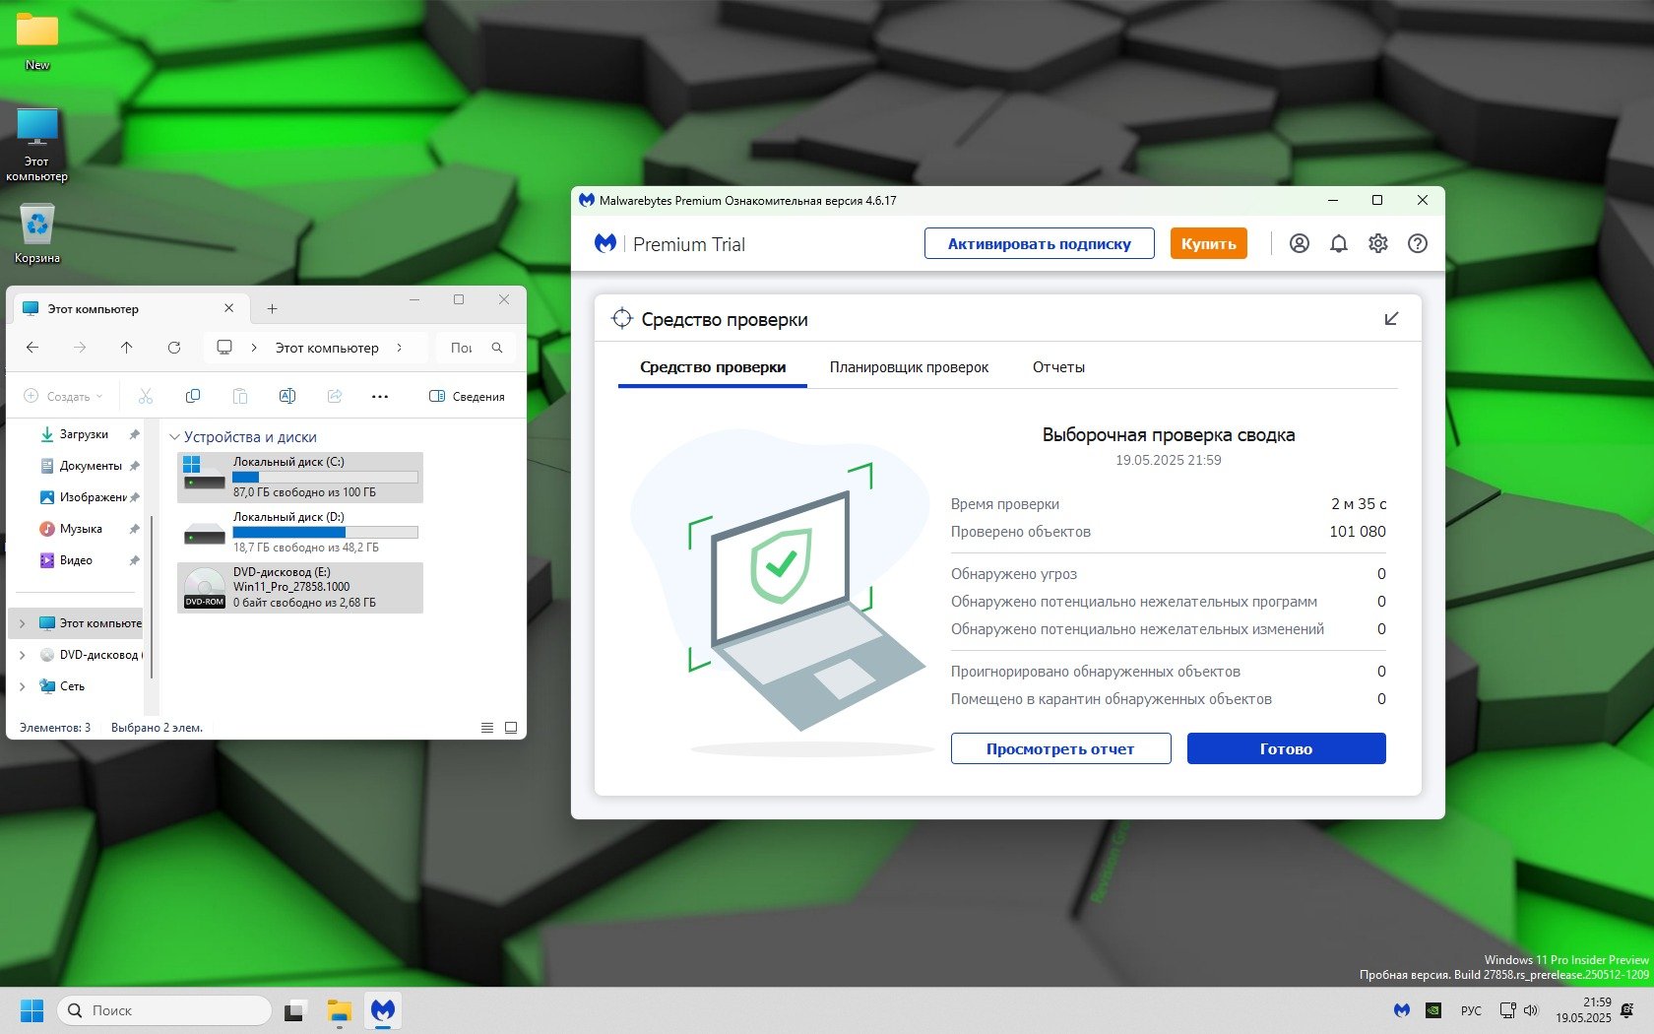Image resolution: width=1654 pixels, height=1034 pixels.
Task: Click the Explorer search field
Action: click(476, 348)
